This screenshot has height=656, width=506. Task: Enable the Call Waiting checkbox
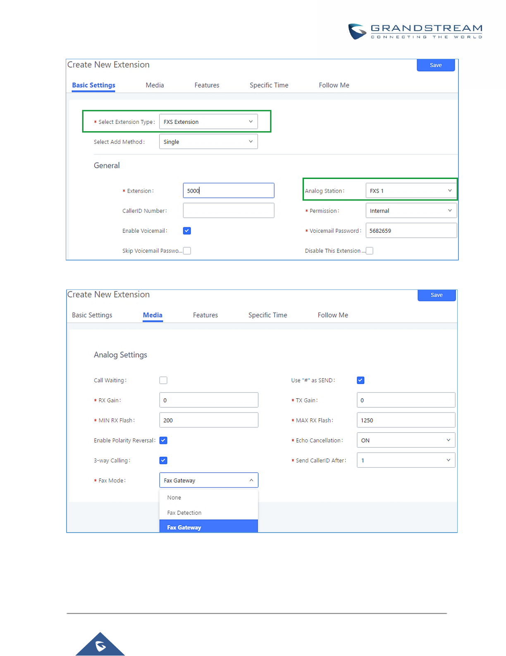click(163, 380)
